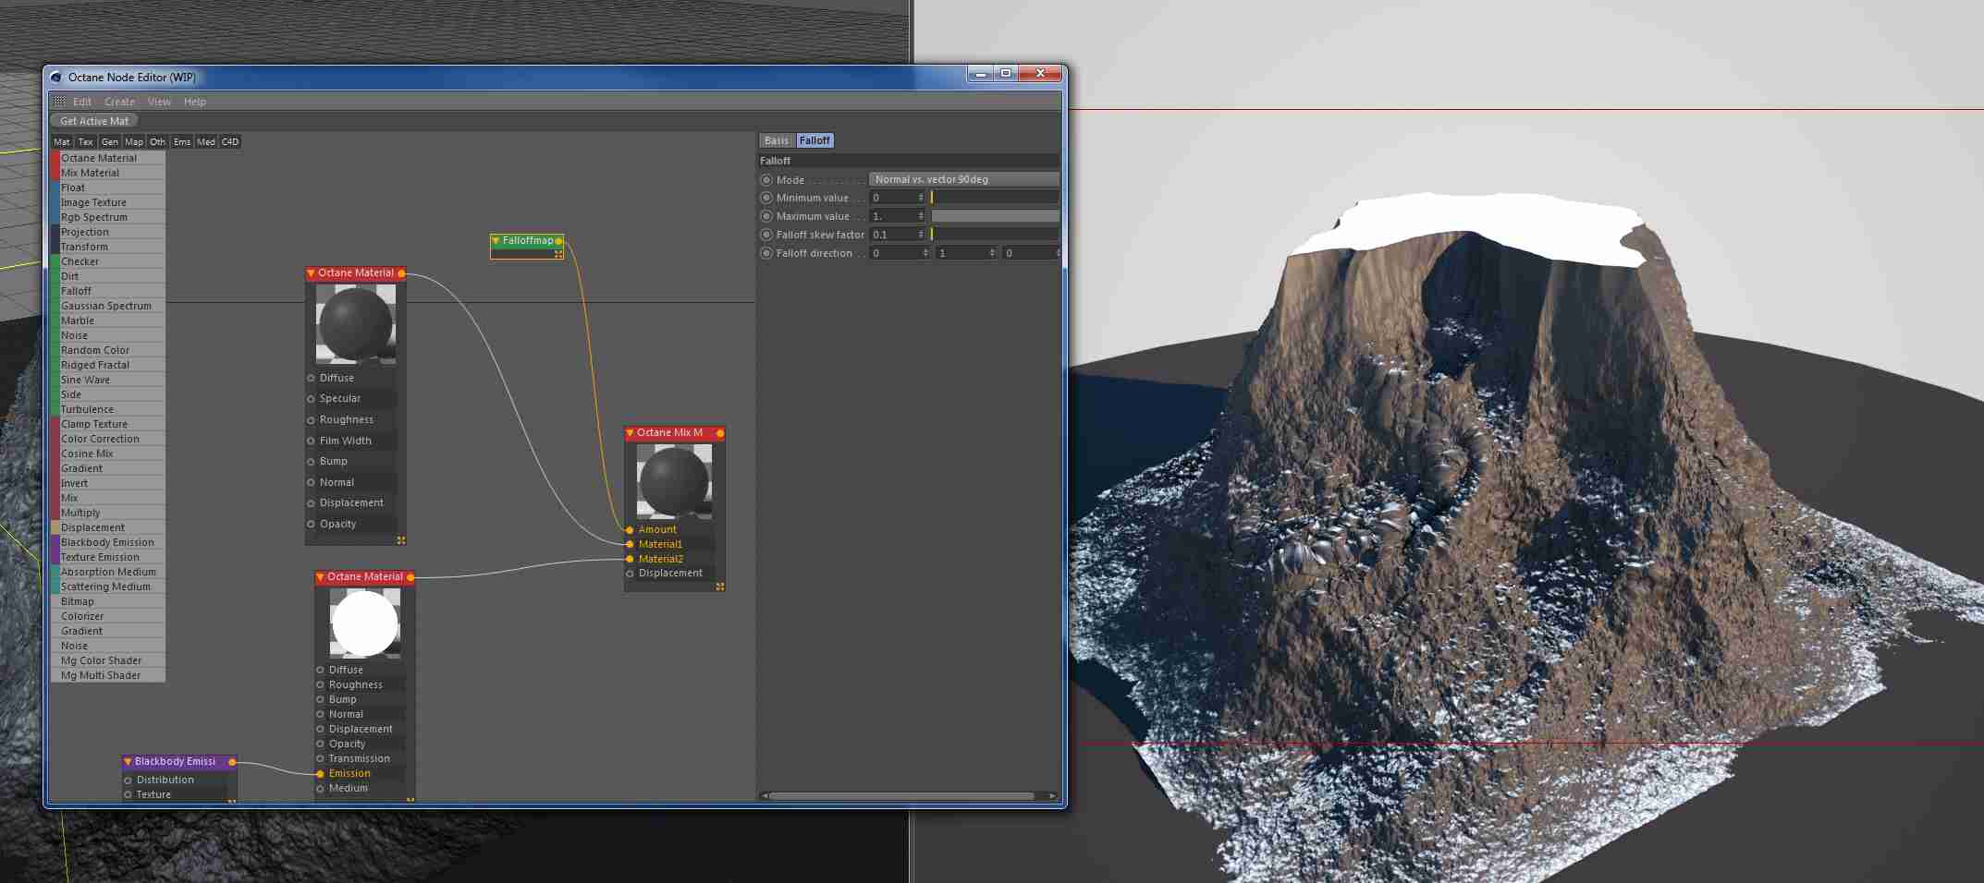The image size is (1984, 883).
Task: Select the Ems node category tab
Action: tap(182, 142)
